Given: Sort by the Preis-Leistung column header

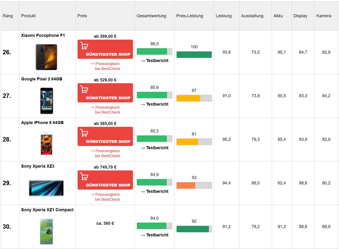Looking at the screenshot, I should [190, 16].
